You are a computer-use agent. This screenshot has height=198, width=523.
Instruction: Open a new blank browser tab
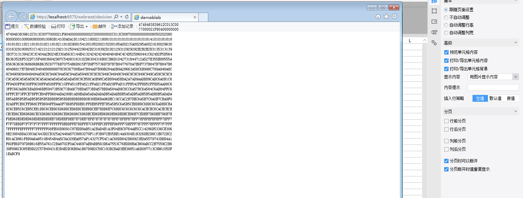203,17
